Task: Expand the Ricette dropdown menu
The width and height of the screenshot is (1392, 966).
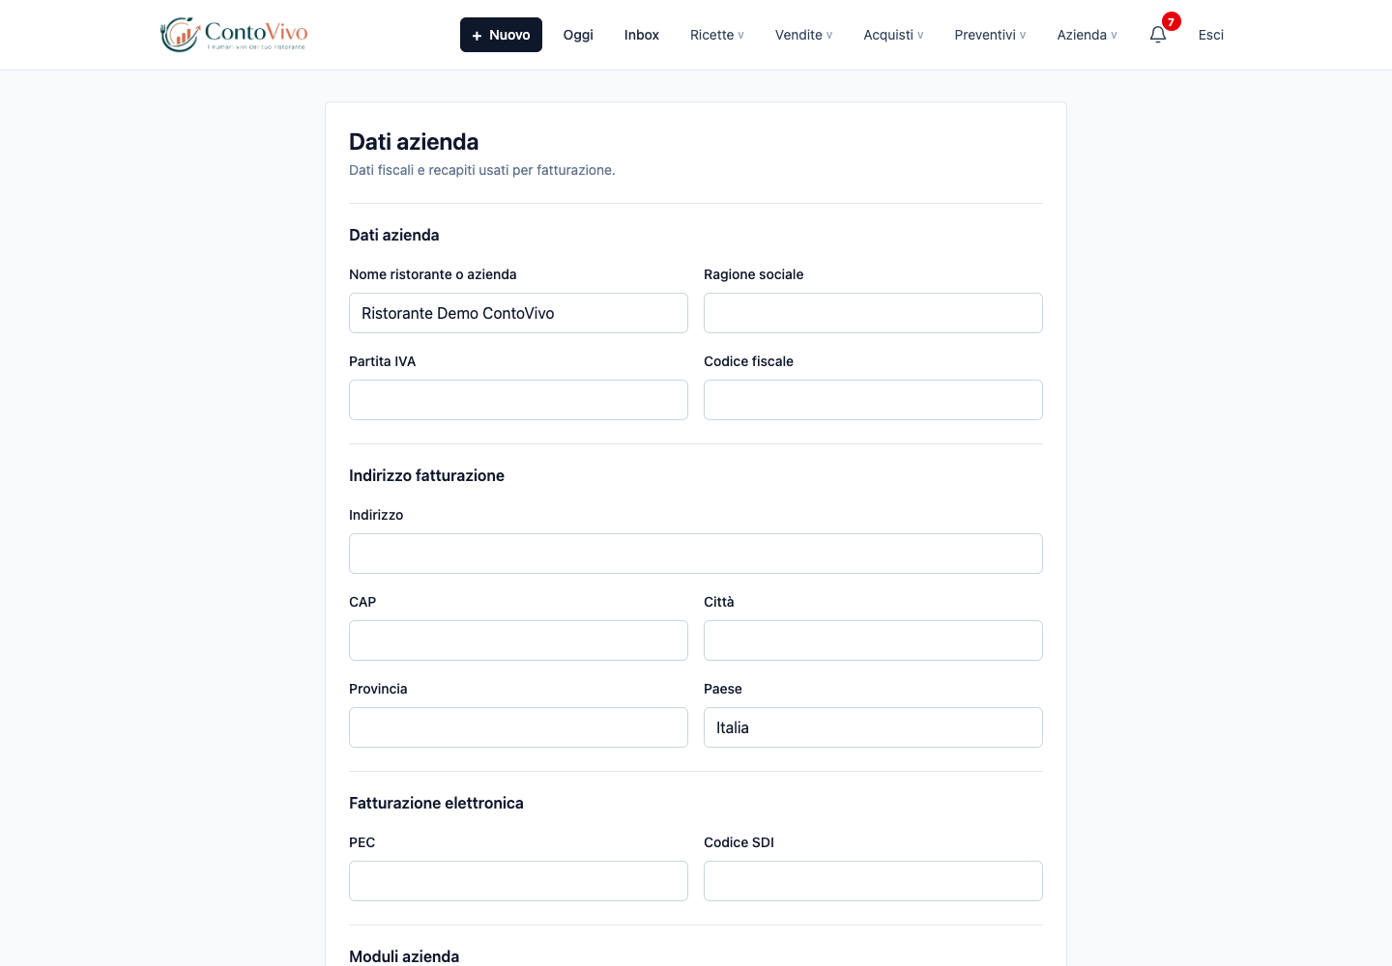Action: tap(717, 35)
